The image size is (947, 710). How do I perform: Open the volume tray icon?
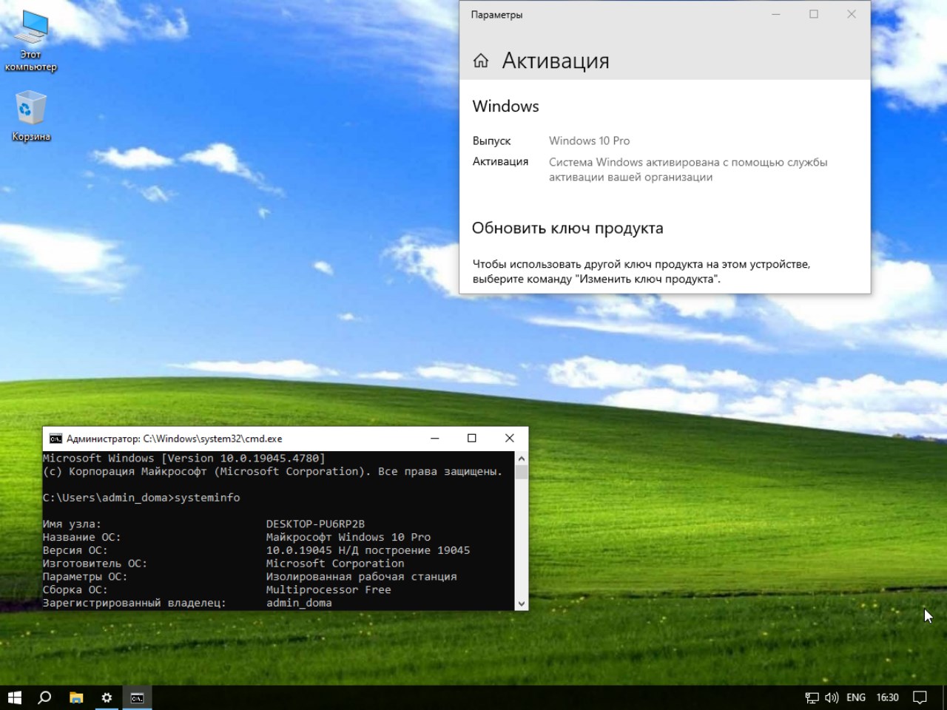[x=832, y=697]
